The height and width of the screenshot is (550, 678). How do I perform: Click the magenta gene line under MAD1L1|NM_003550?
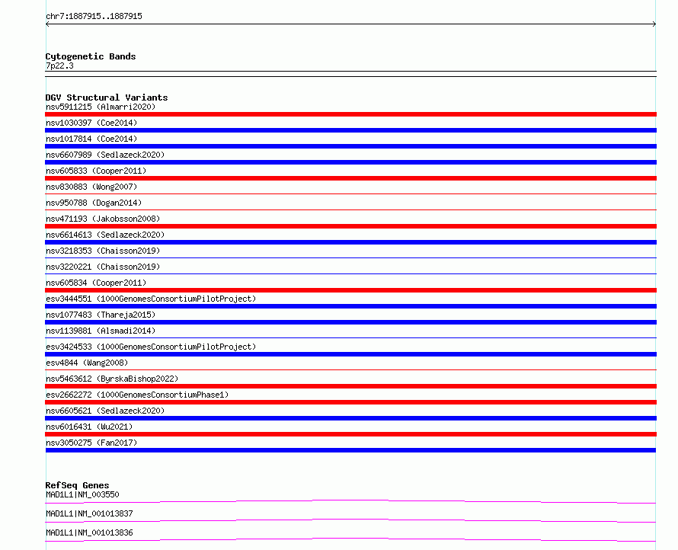tap(350, 501)
